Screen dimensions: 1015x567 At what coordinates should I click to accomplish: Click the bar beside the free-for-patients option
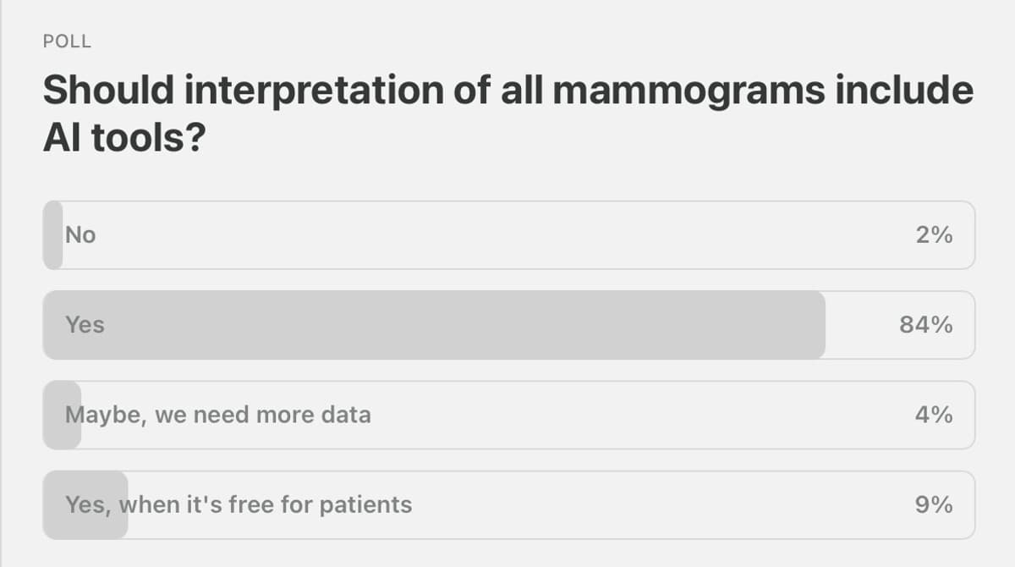(x=85, y=504)
